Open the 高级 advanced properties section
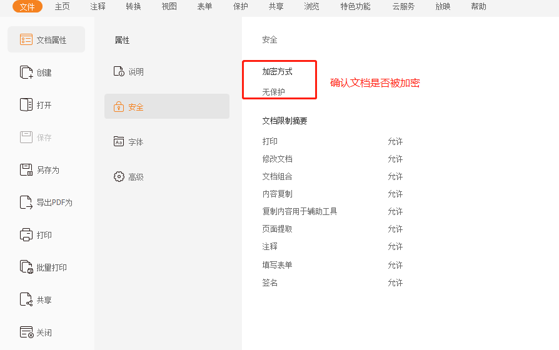The height and width of the screenshot is (350, 559). click(x=136, y=177)
